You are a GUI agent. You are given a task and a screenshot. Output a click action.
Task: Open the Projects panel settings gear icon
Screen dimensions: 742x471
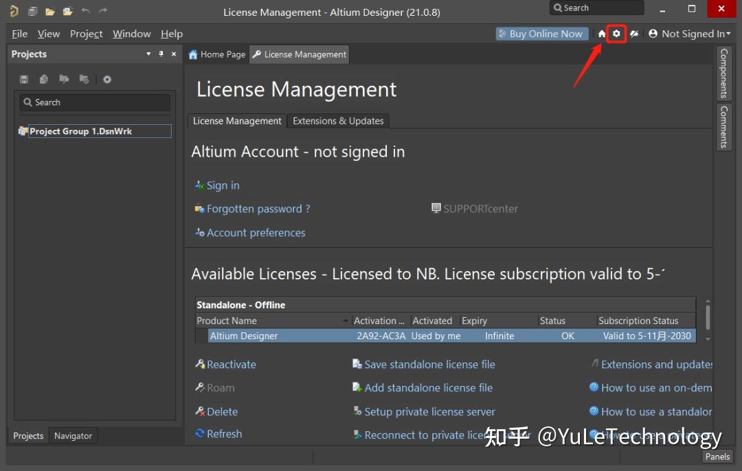point(107,78)
